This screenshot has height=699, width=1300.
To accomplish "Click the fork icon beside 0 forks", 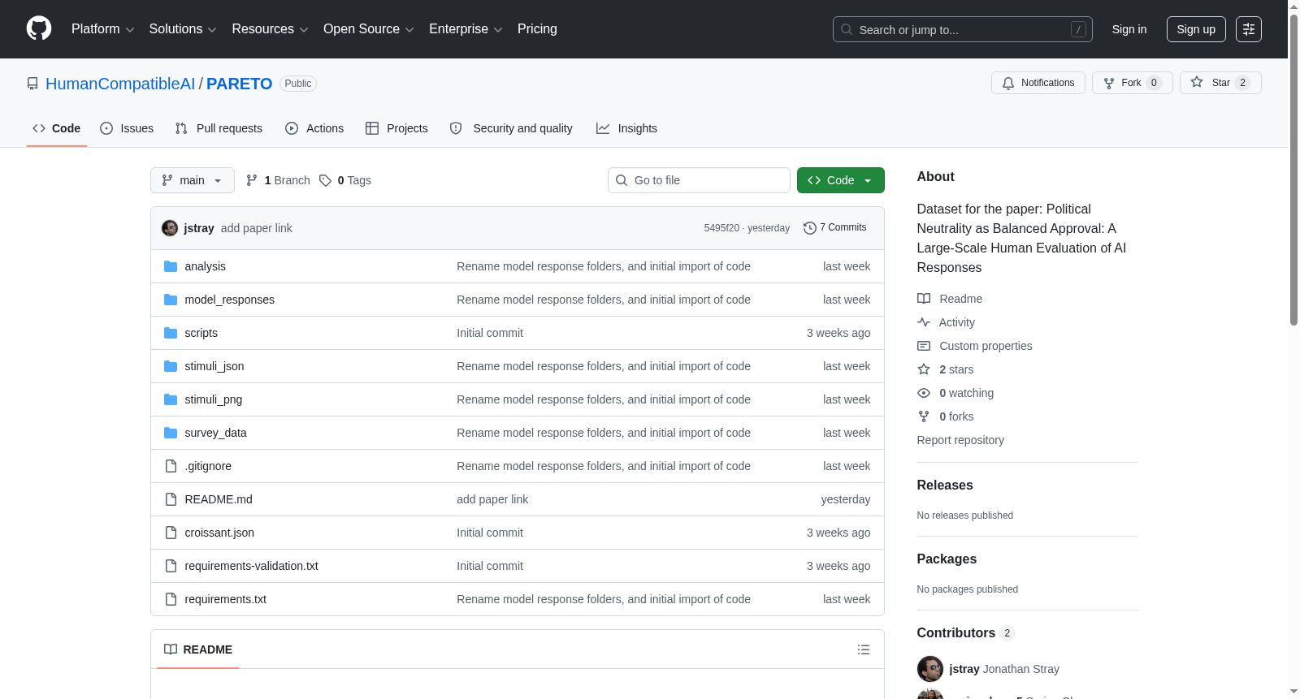I will pos(924,416).
